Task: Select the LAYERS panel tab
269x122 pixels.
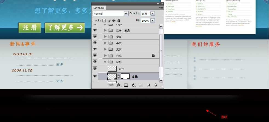Action: point(99,8)
